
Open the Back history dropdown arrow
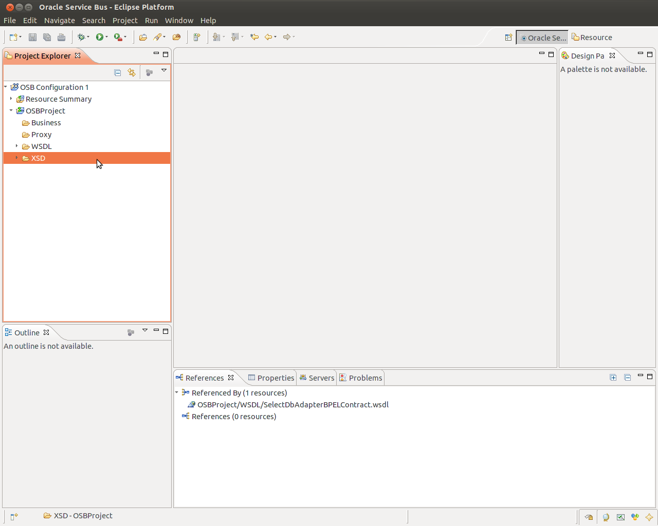click(275, 37)
